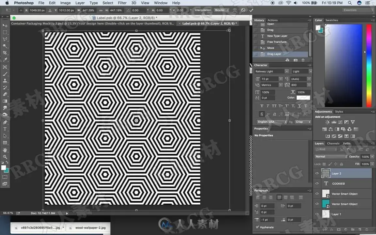Viewport: 376px width, 235px height.
Task: Select the Horizontal Type tool
Action: coord(5,129)
